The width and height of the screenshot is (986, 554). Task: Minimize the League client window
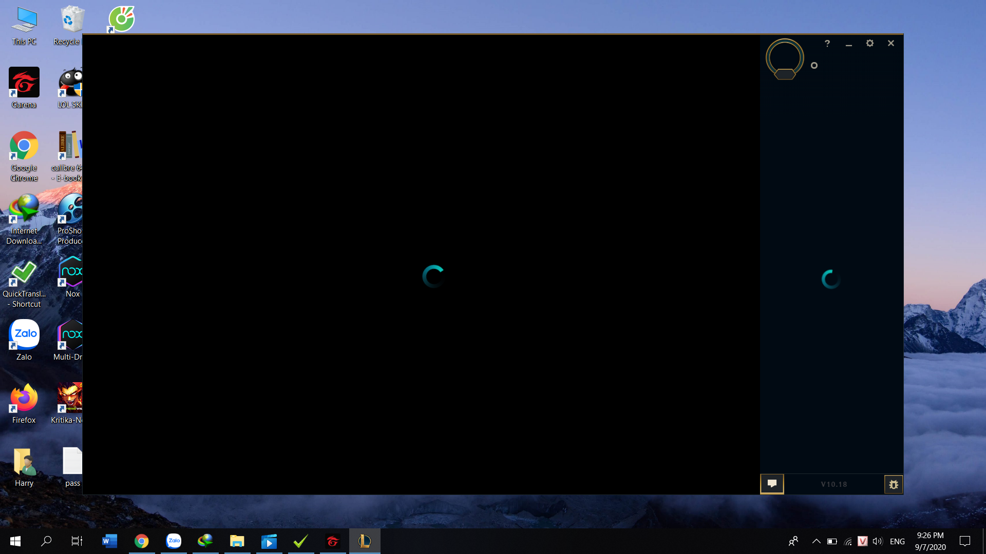pos(848,44)
